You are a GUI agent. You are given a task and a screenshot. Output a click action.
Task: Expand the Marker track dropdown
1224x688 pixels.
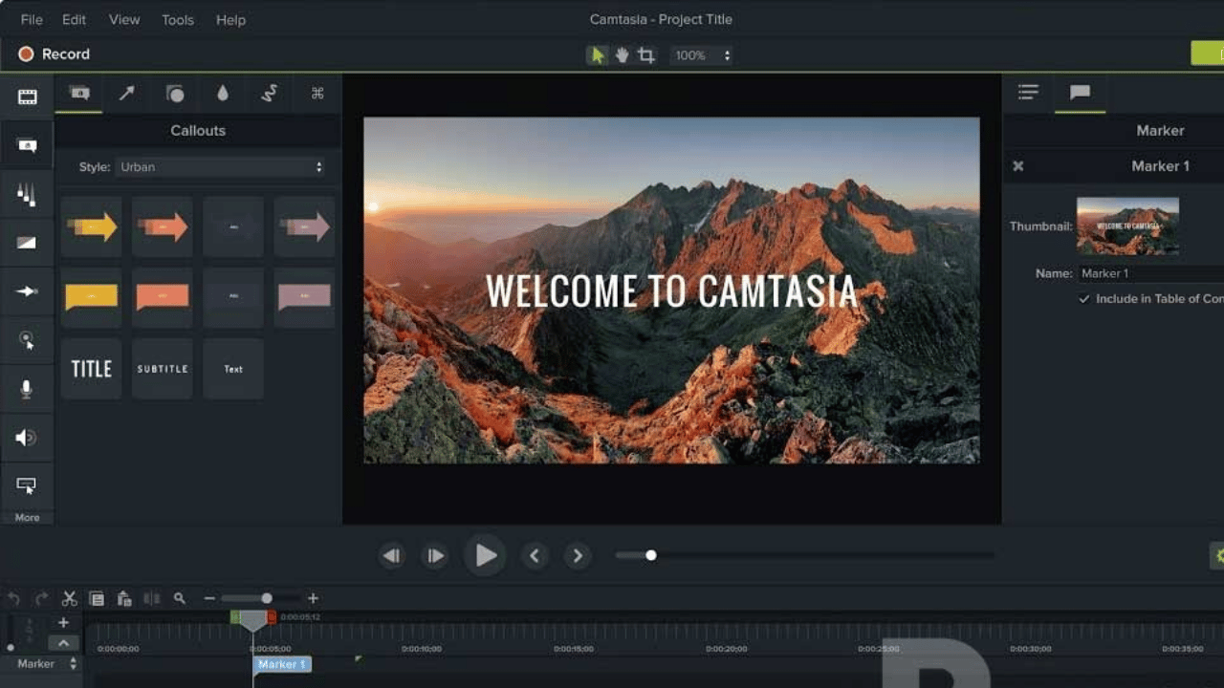click(73, 664)
